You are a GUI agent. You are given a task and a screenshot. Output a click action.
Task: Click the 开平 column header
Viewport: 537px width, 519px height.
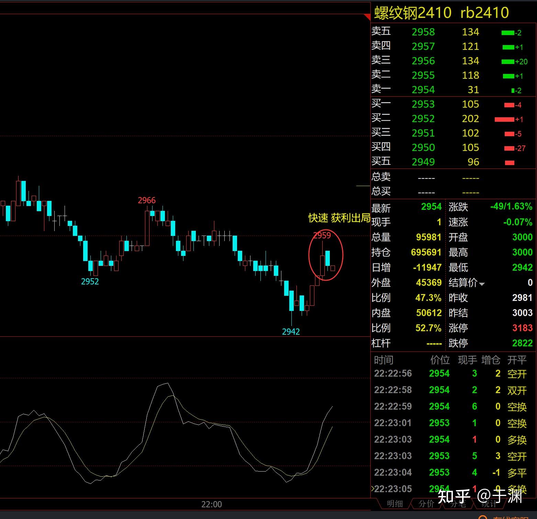click(517, 360)
